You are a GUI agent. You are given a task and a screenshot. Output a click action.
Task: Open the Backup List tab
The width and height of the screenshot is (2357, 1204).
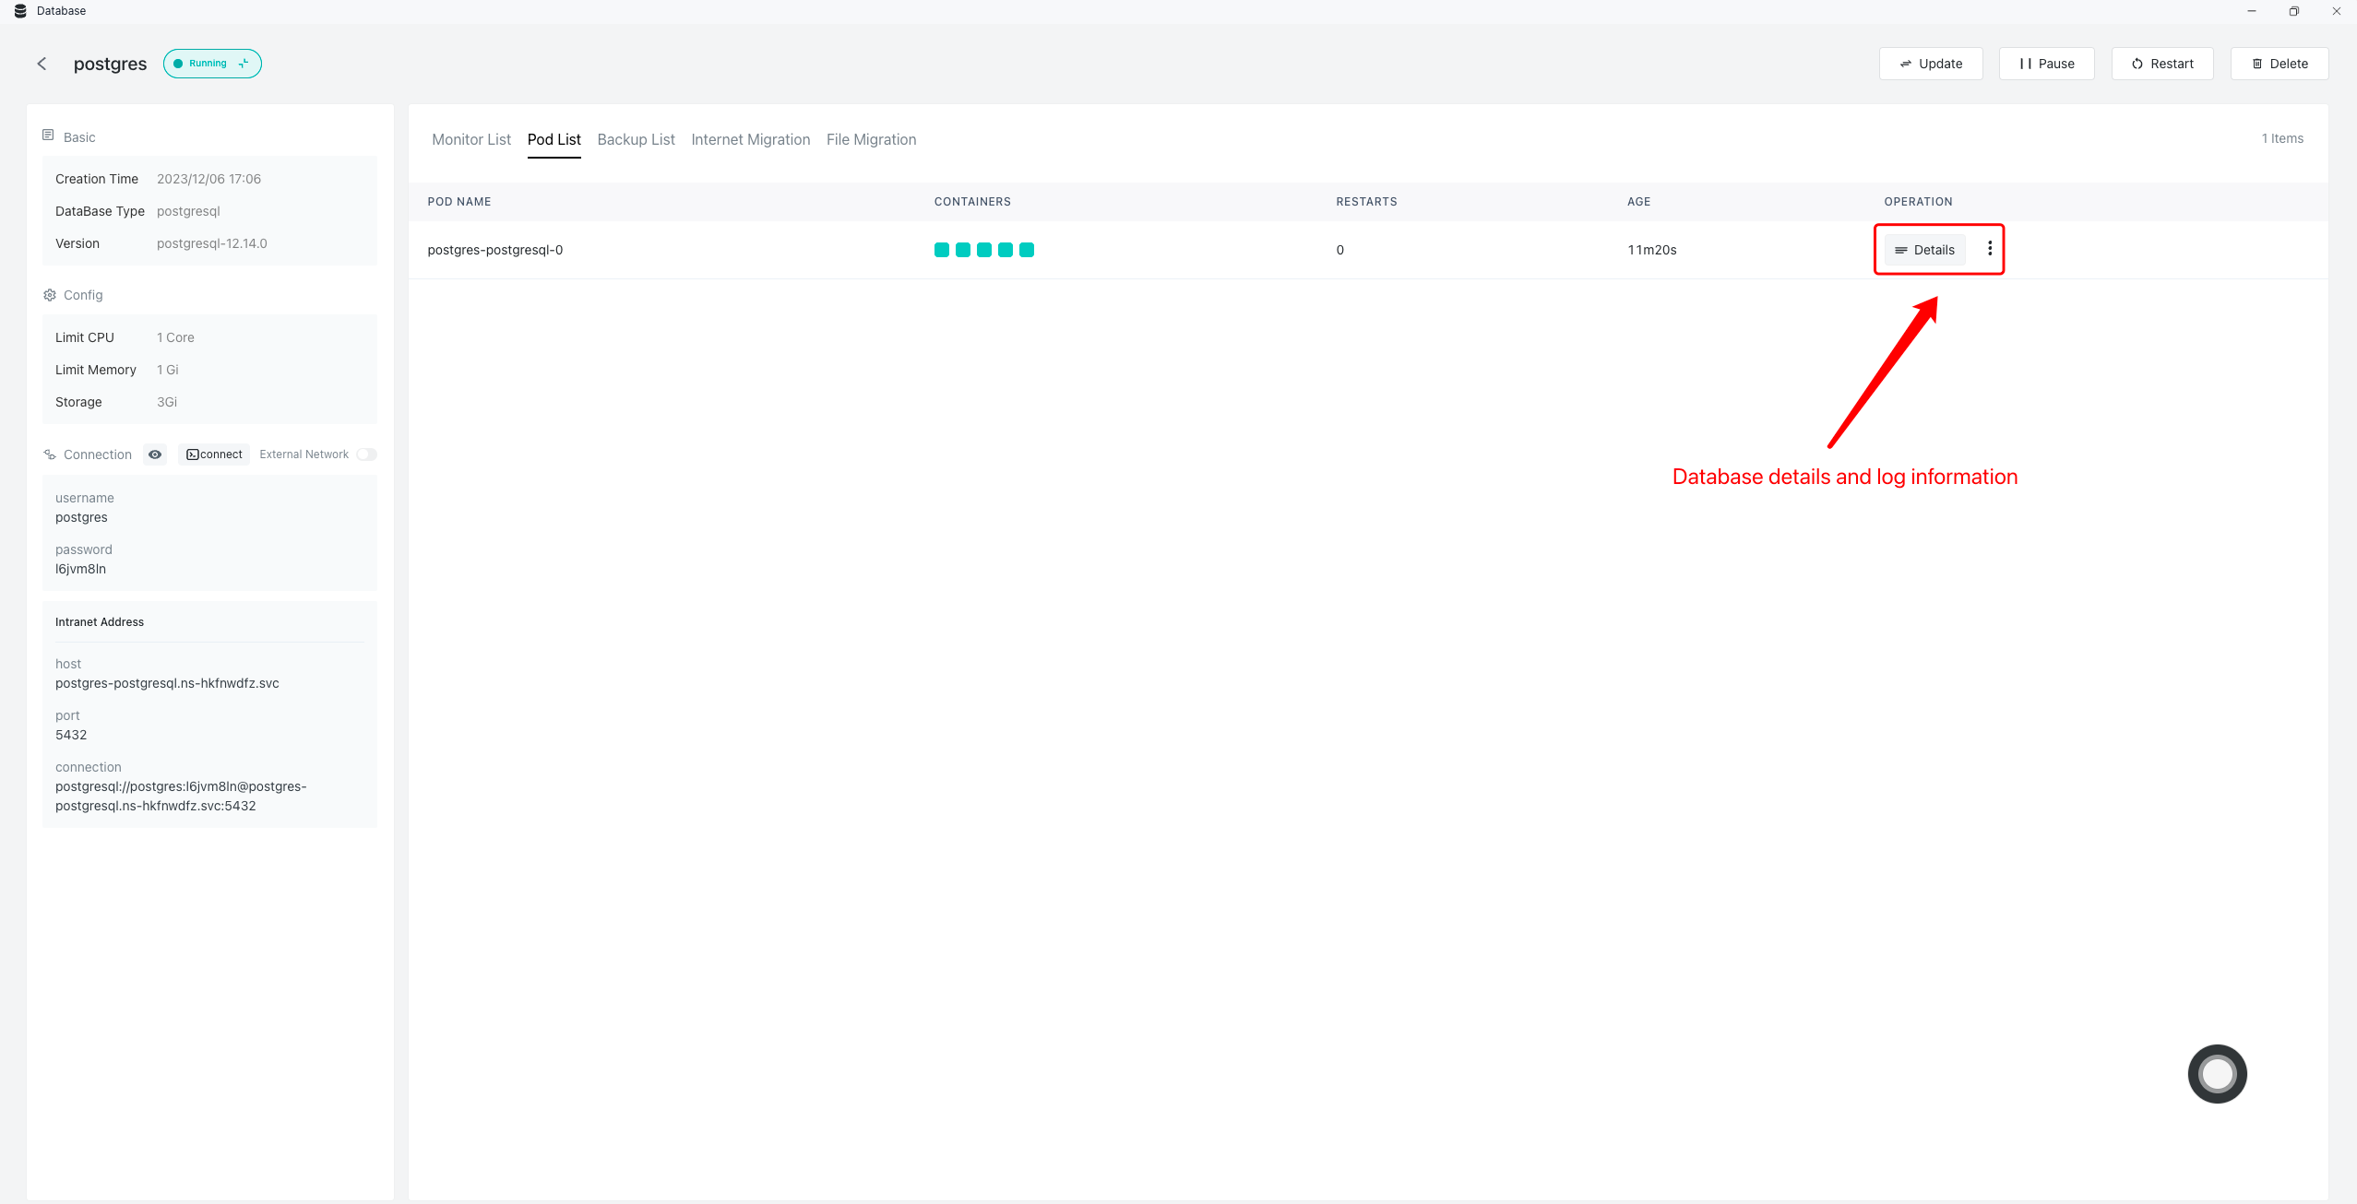(x=636, y=139)
